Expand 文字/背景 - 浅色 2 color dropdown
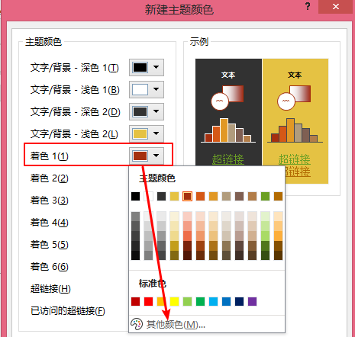 tap(147, 133)
